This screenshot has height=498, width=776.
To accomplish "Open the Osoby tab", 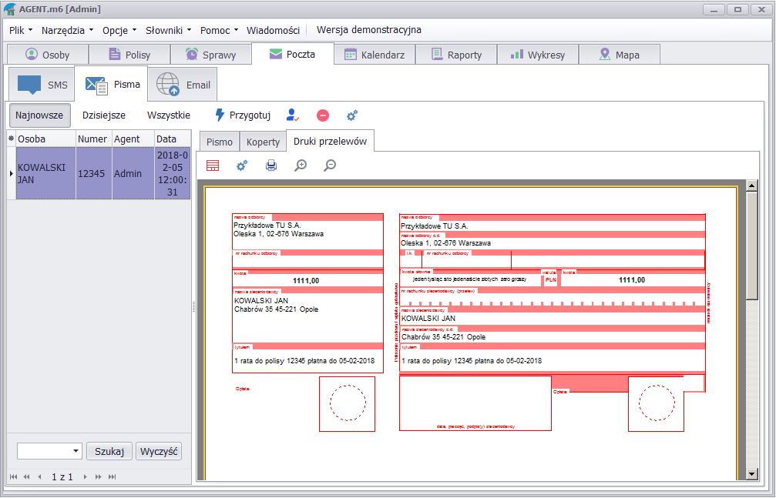I will click(48, 55).
